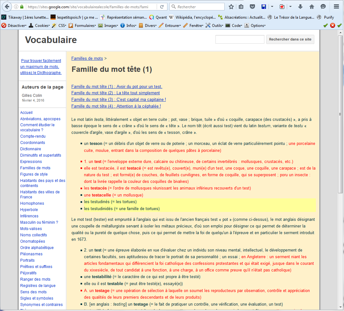Image resolution: width=344 pixels, height=311 pixels.
Task: Select 'Homophones' in the sidebar
Action: pos(32,203)
